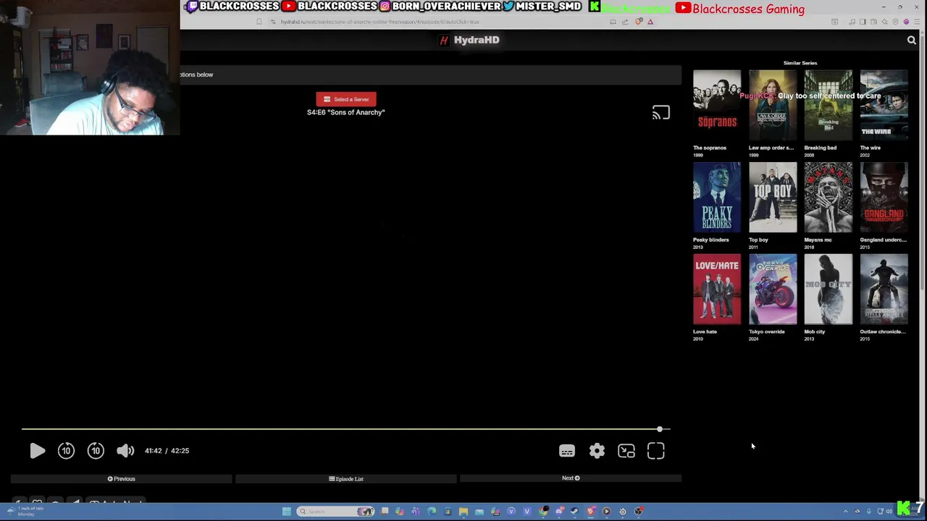Enable picture-in-picture mode in the player
The width and height of the screenshot is (927, 521).
click(x=626, y=452)
